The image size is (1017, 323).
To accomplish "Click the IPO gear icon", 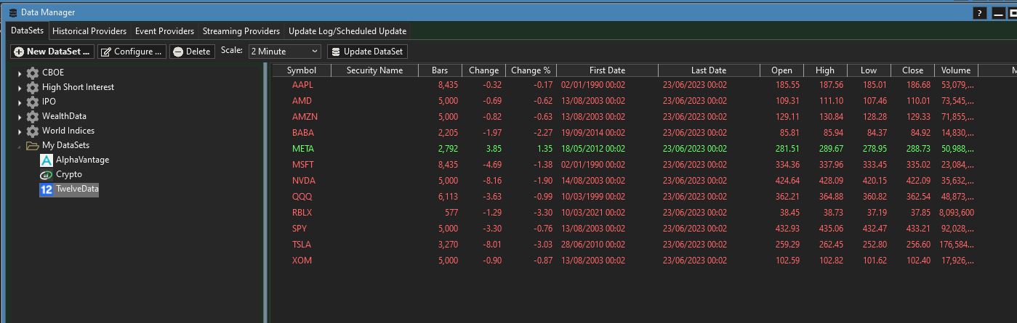I will click(x=32, y=102).
